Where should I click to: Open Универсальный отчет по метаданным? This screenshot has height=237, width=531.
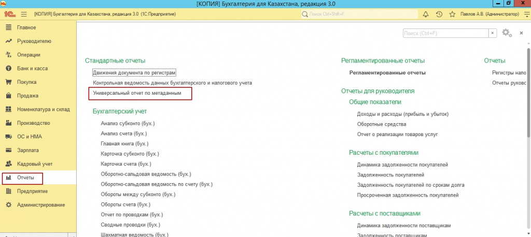click(137, 93)
